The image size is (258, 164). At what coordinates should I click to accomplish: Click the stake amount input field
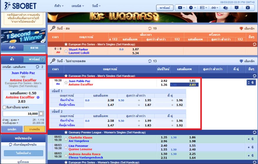[x=21, y=113]
